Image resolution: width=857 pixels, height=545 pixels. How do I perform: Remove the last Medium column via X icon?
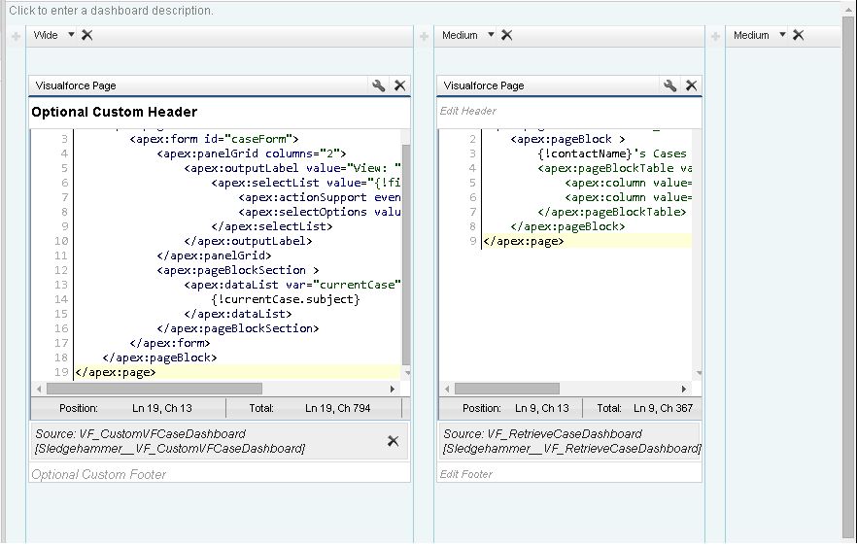click(x=798, y=36)
